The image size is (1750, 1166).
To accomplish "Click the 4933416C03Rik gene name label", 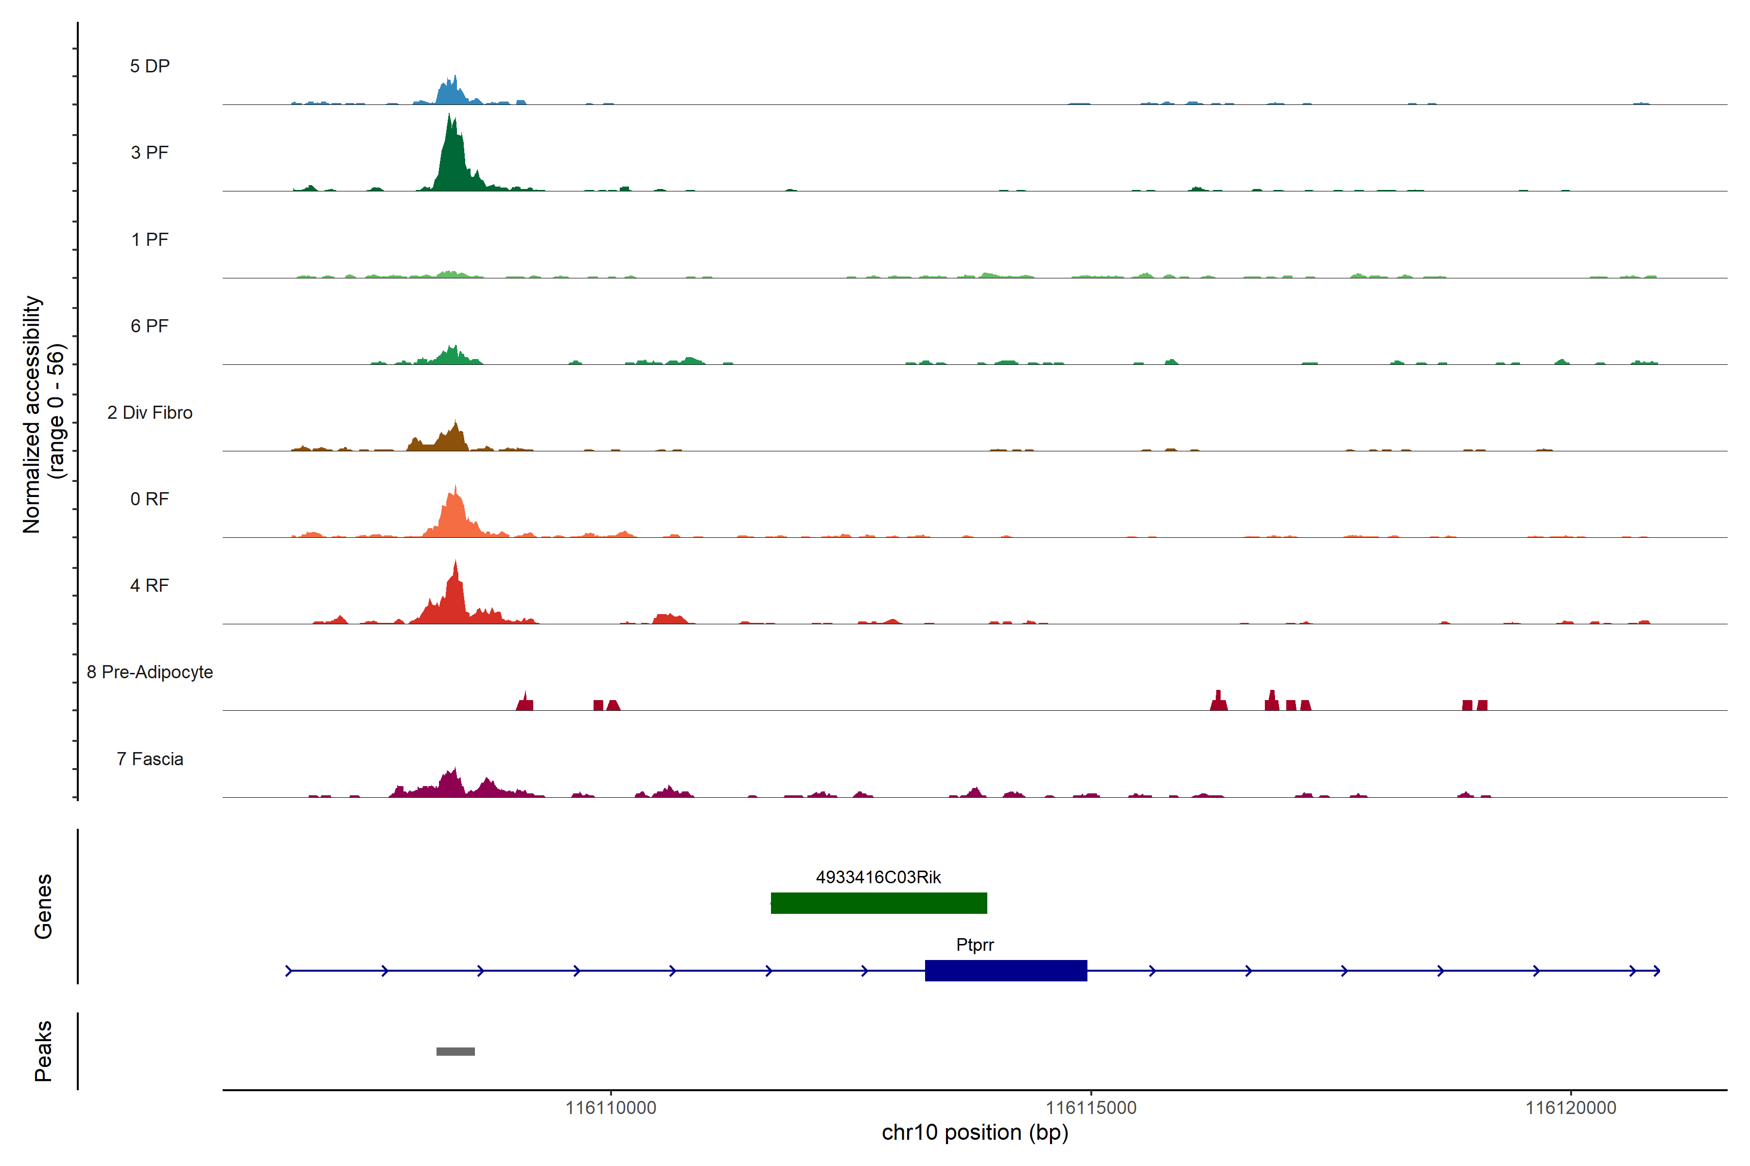I will point(878,877).
